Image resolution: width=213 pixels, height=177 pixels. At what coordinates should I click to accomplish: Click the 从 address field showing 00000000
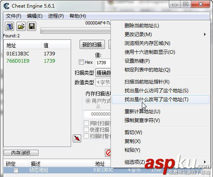point(97,114)
